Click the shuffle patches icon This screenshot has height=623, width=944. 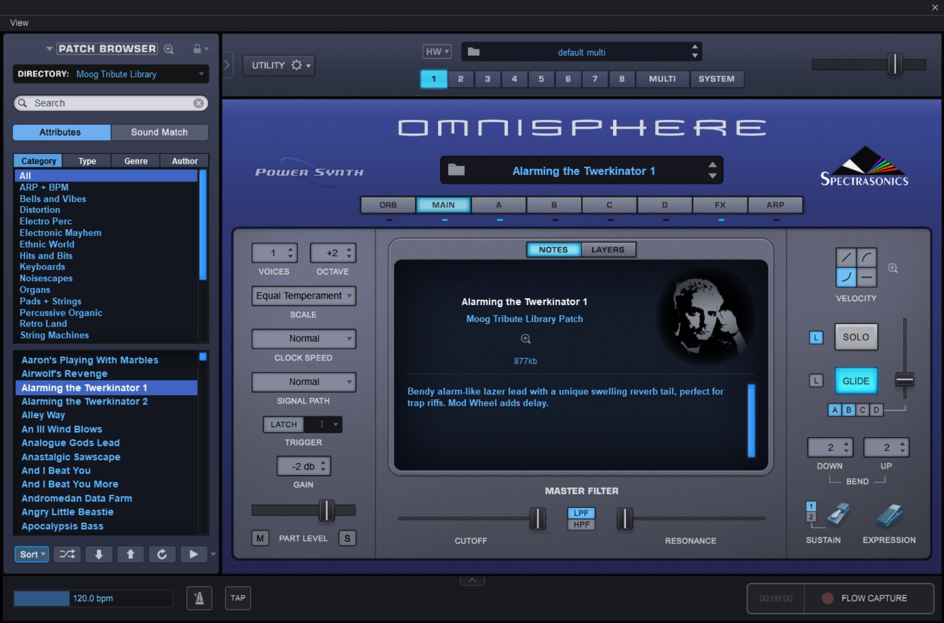point(67,554)
